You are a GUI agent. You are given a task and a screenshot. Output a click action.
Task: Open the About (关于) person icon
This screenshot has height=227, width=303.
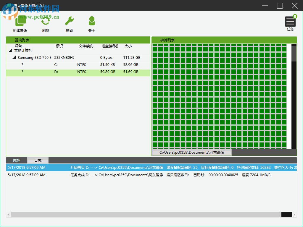coord(92,22)
